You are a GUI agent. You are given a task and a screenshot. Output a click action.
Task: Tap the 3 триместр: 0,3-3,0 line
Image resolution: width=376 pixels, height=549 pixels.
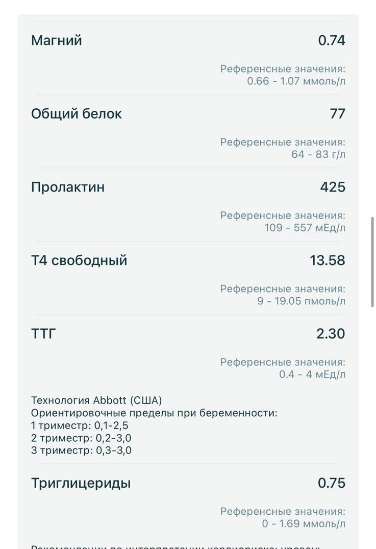(81, 450)
